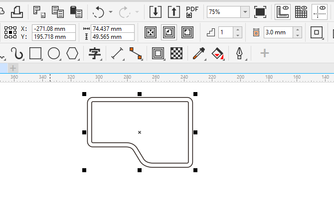Click the Print icon
Image resolution: width=334 pixels, height=213 pixels.
17,12
